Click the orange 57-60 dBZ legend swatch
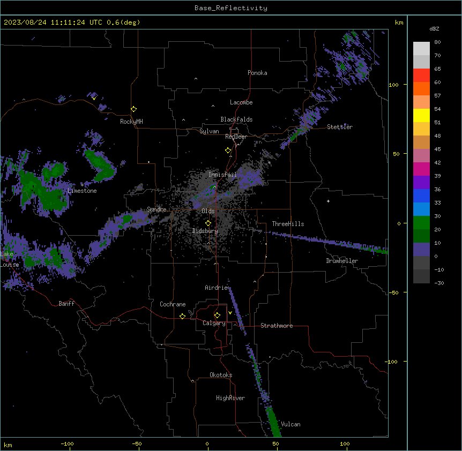The height and width of the screenshot is (451, 462). click(x=421, y=88)
